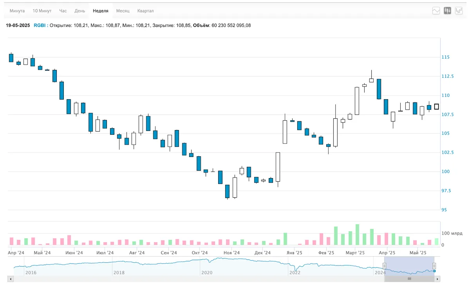Viewport: 470px width, 287px height.
Task: Click the 100 млрд volume axis label
Action: [452, 234]
